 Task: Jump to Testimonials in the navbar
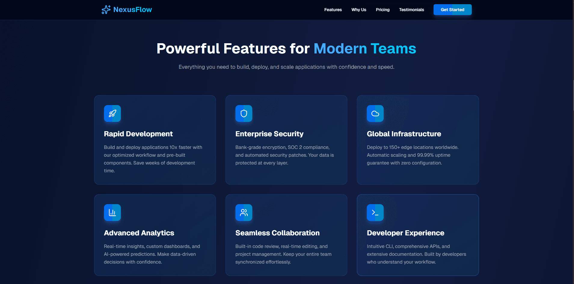[411, 10]
